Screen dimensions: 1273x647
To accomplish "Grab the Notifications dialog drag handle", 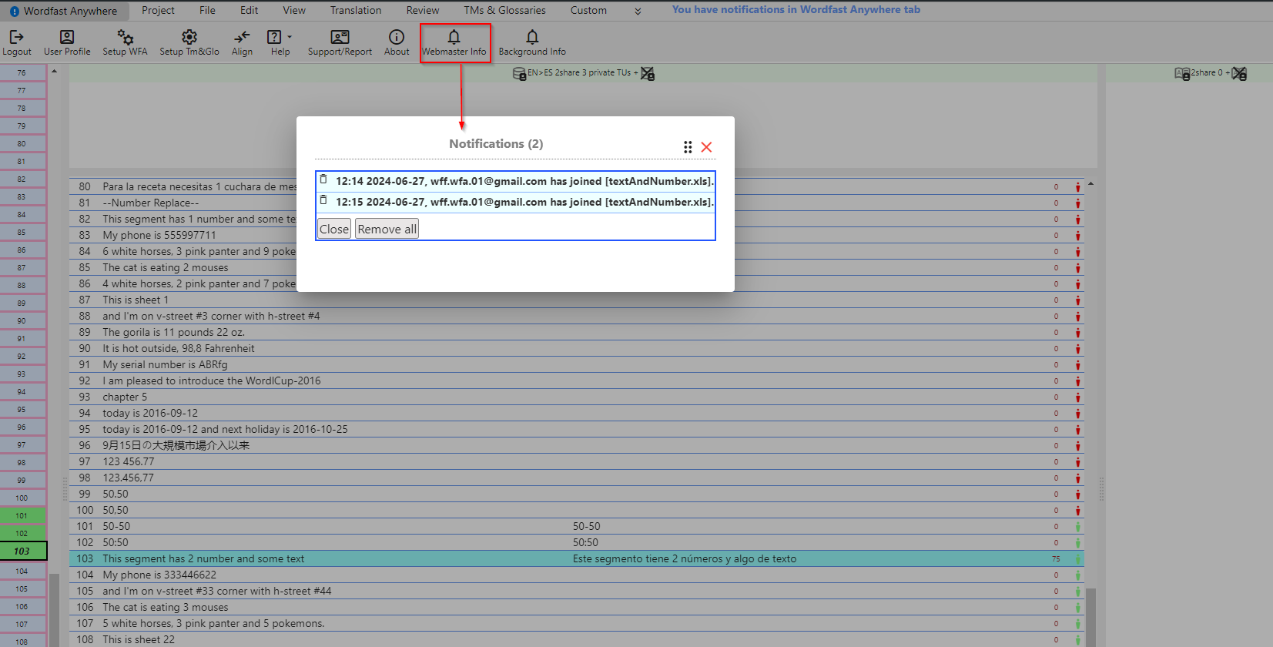I will 688,147.
